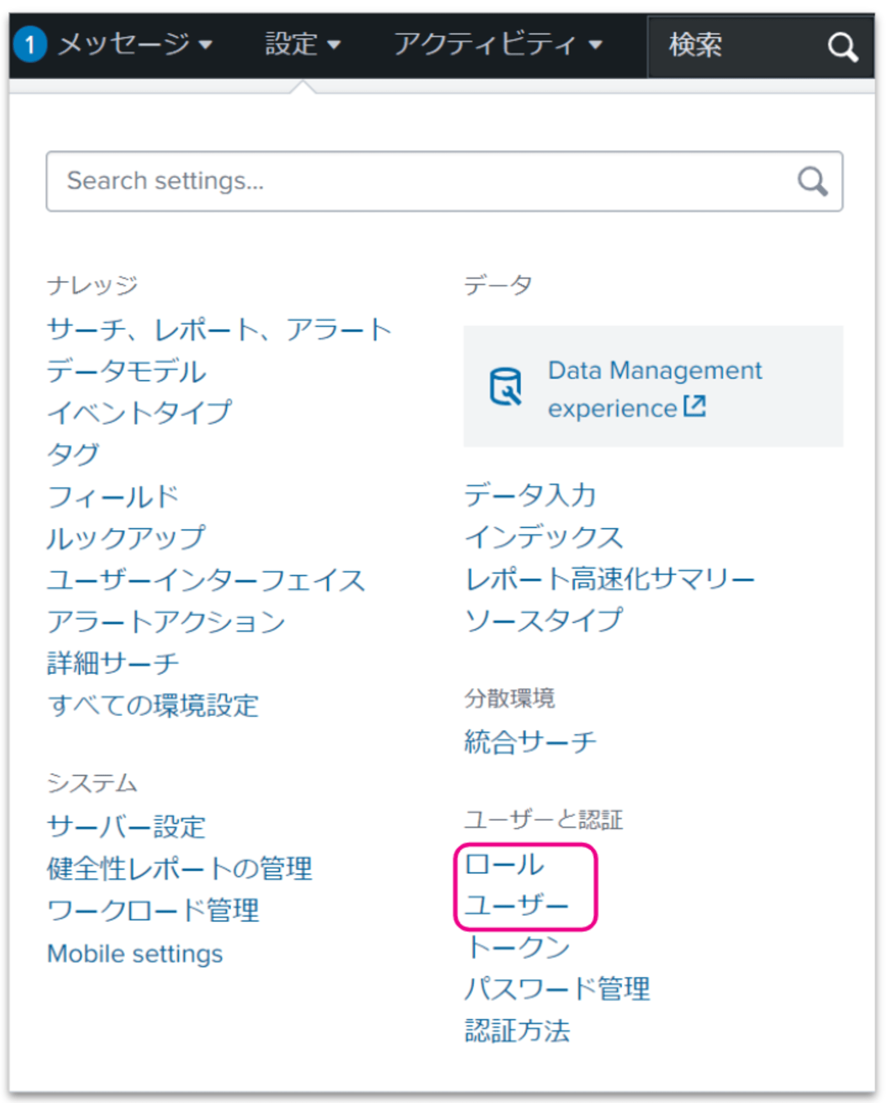Open the フィールド link
This screenshot has height=1103, width=886.
(113, 496)
